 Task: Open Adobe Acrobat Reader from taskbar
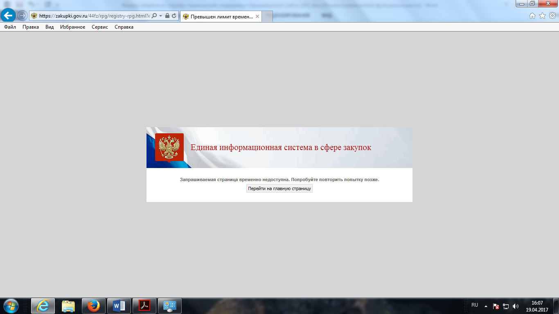144,306
